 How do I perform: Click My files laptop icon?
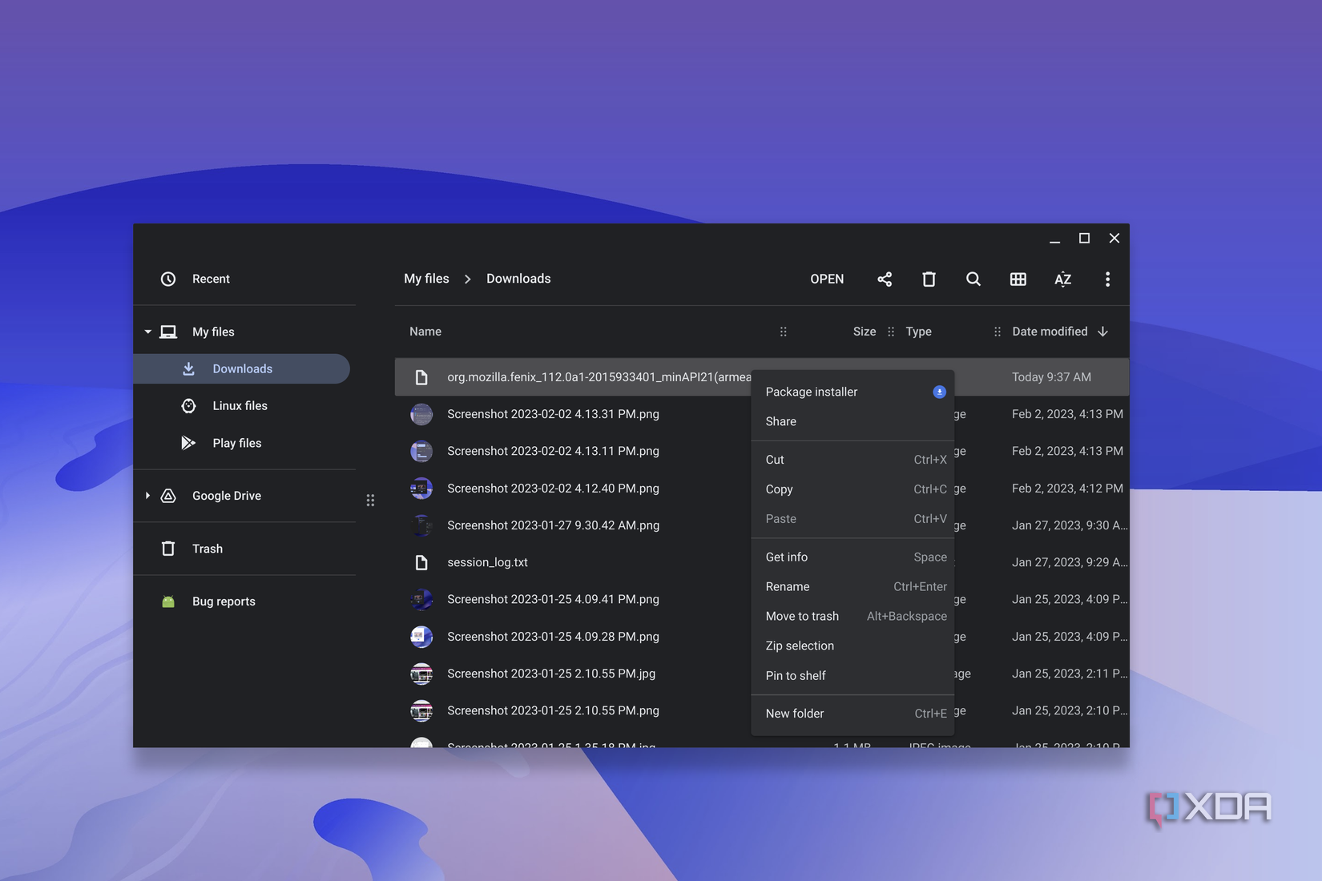click(x=168, y=332)
